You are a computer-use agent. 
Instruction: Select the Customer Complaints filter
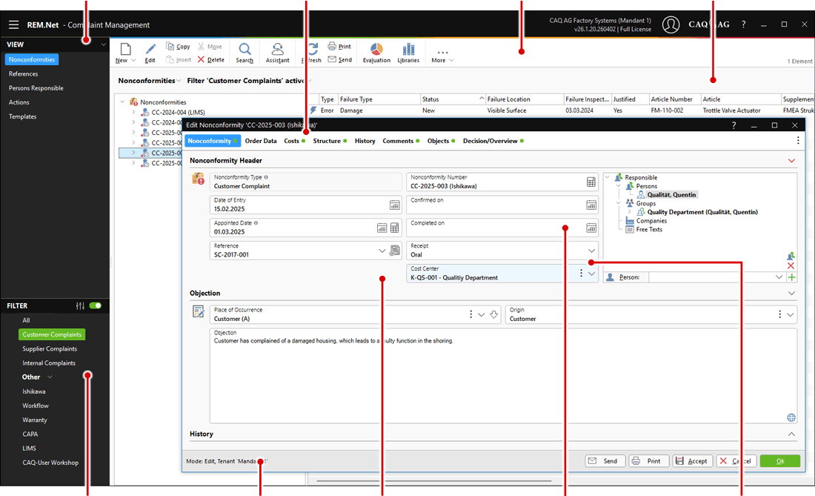click(x=52, y=334)
